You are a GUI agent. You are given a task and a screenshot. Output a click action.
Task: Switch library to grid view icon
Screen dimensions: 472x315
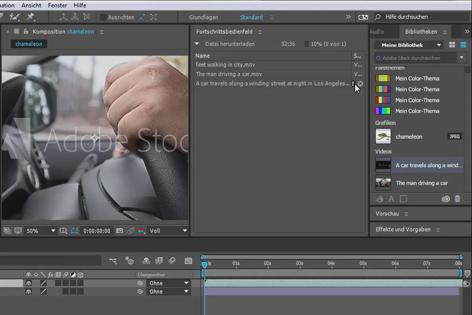[452, 45]
